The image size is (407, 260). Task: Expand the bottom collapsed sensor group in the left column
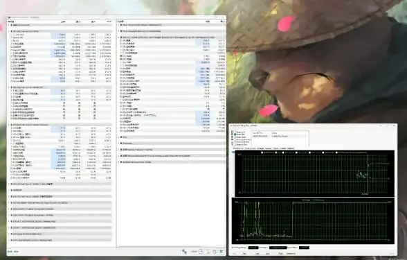pyautogui.click(x=9, y=240)
